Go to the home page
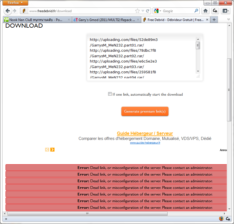The height and width of the screenshot is (224, 234). 205,11
